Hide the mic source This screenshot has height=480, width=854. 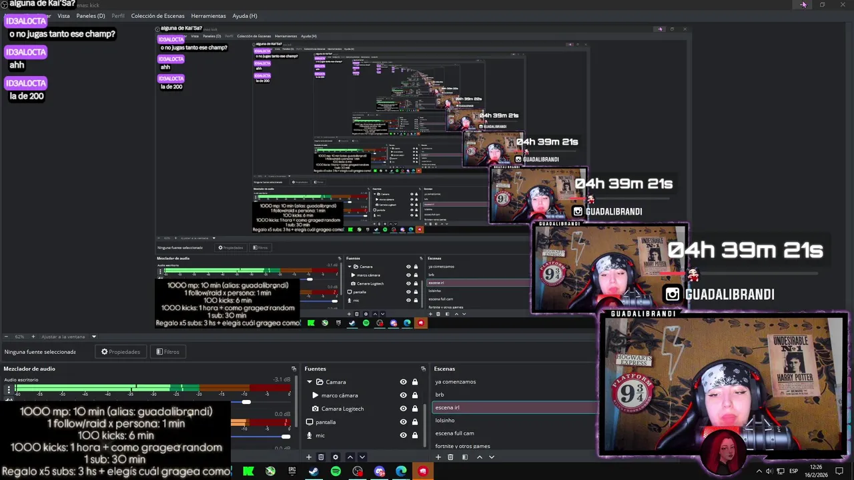[403, 435]
